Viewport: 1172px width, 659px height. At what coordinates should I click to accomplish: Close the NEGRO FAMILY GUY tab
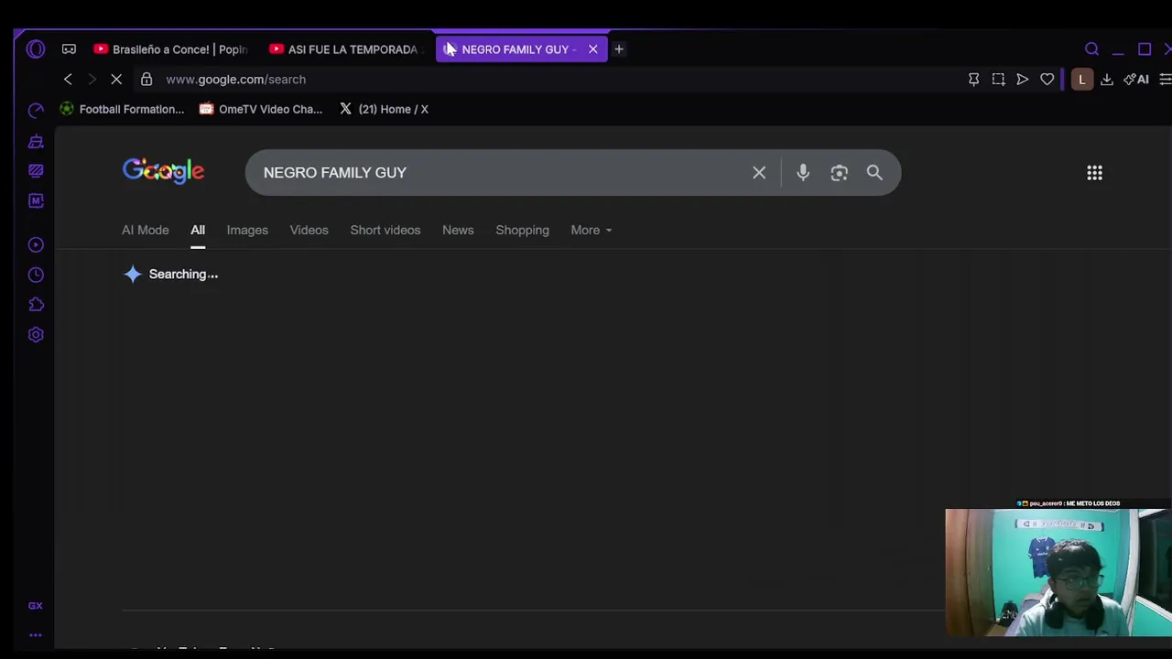coord(593,49)
